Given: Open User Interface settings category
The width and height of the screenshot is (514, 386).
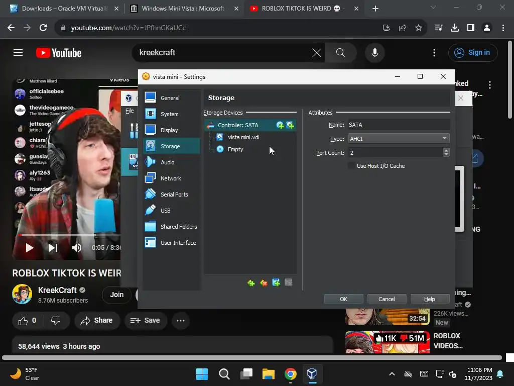Looking at the screenshot, I should [x=172, y=243].
